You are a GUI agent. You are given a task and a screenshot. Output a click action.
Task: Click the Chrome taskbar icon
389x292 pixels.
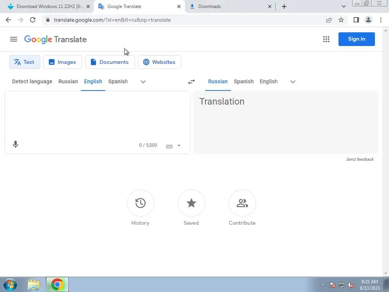(x=57, y=284)
